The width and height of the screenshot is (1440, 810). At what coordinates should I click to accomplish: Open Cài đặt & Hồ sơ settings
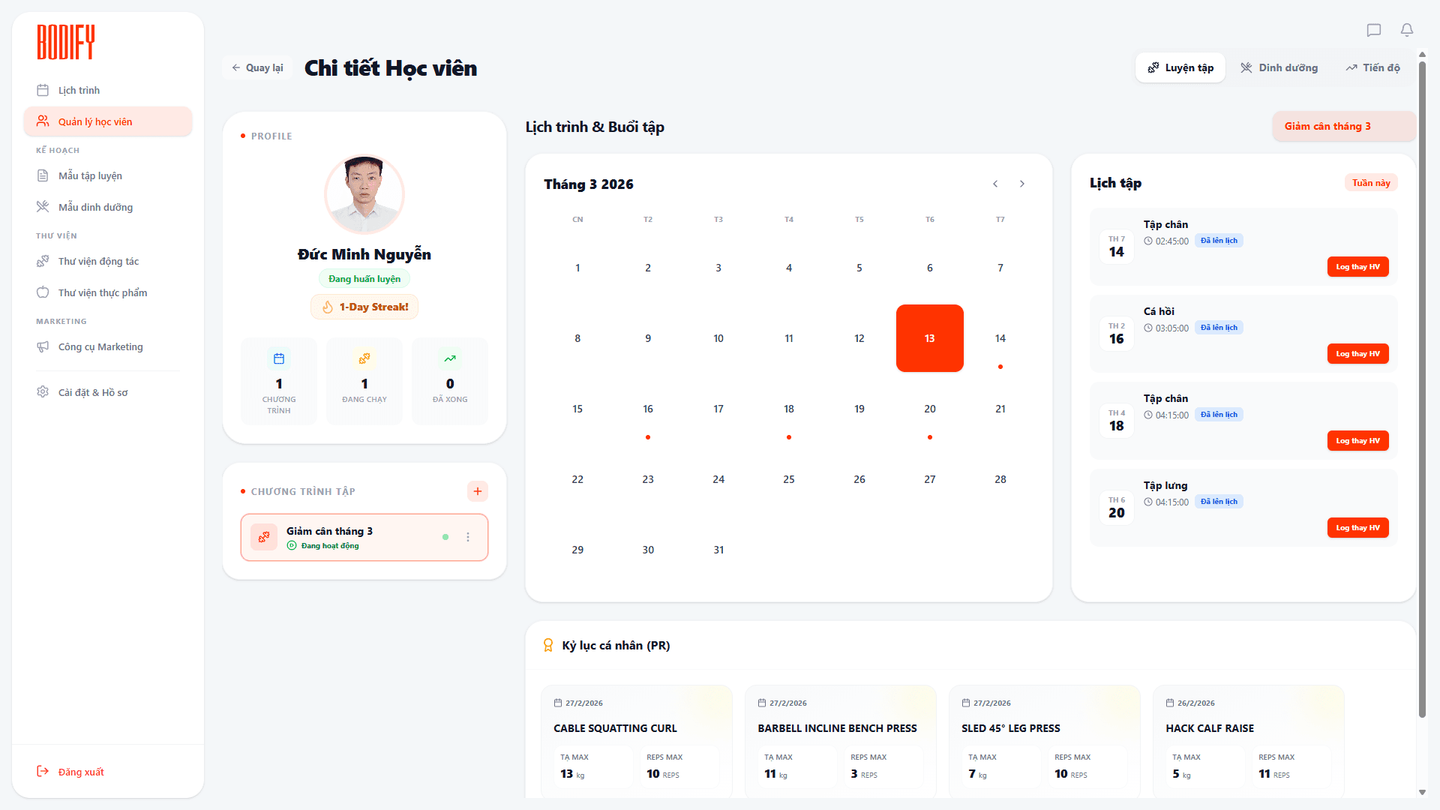92,392
